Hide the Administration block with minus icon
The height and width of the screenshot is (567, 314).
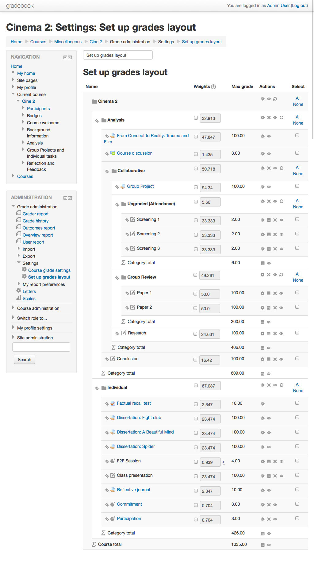65,198
